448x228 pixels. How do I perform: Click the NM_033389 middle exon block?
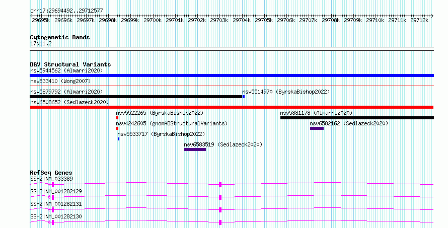tap(220, 185)
